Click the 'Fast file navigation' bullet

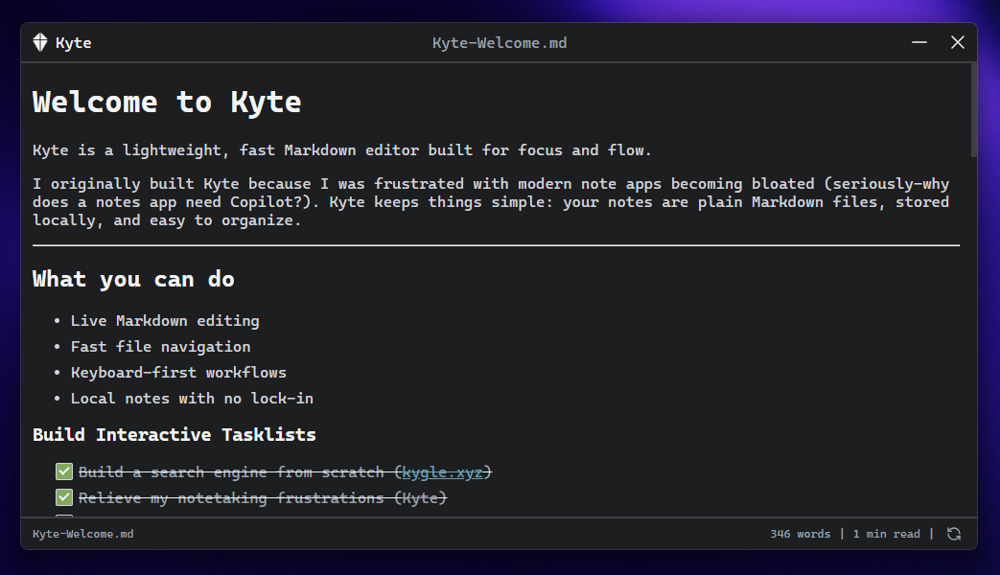click(161, 347)
